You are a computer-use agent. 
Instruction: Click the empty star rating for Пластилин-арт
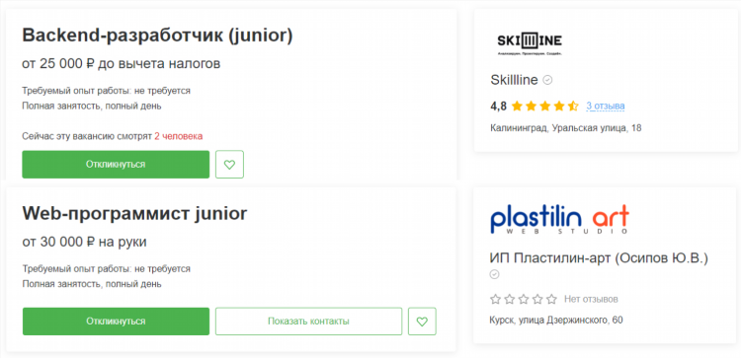coord(524,299)
